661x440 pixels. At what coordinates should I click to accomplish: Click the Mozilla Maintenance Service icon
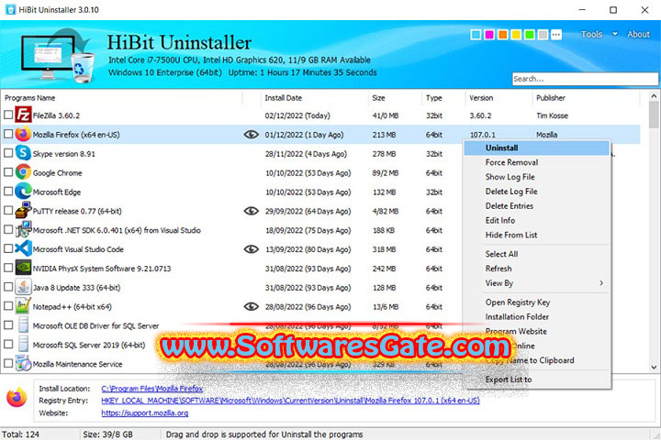[23, 363]
